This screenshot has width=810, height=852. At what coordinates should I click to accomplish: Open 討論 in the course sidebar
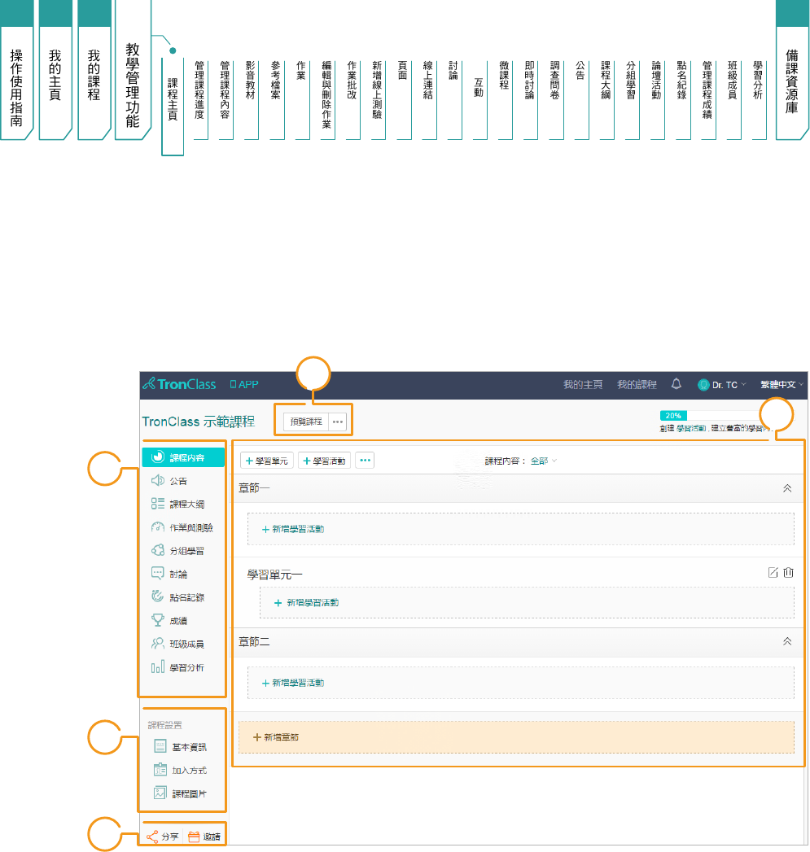tap(169, 575)
